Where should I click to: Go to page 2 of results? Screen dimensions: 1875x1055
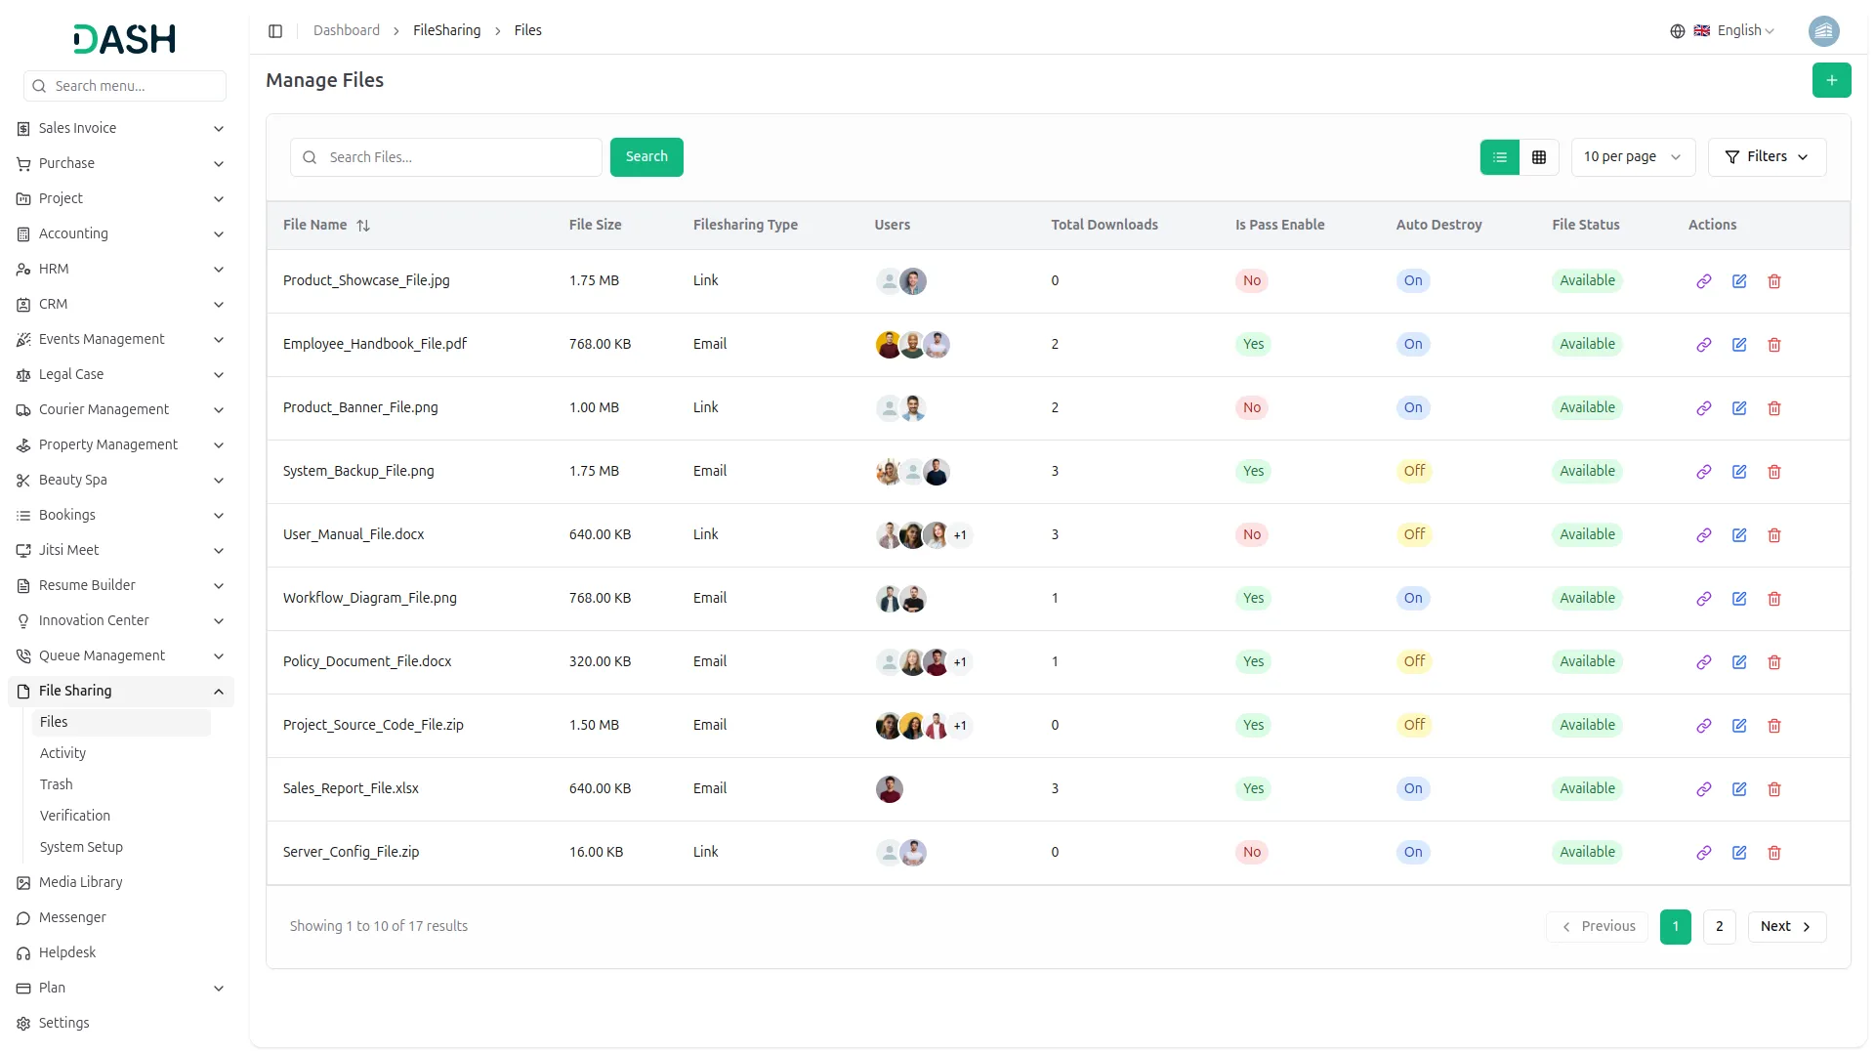pos(1719,926)
